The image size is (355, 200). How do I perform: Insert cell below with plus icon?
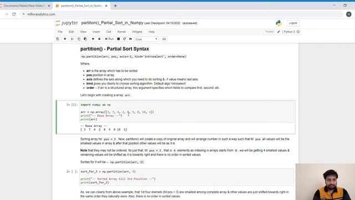[x=65, y=39]
